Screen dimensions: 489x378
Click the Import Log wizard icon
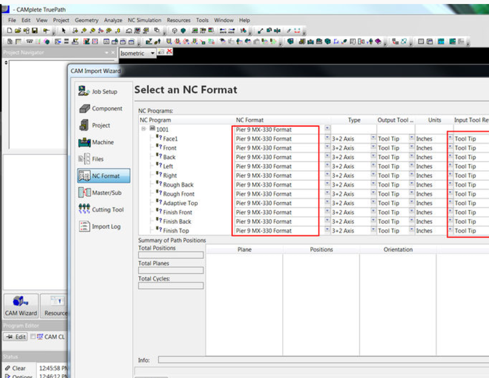click(84, 226)
